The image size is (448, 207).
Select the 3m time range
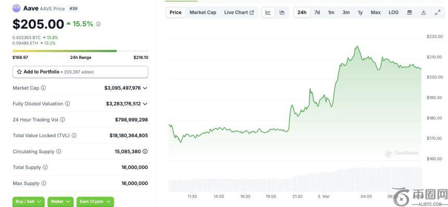346,13
